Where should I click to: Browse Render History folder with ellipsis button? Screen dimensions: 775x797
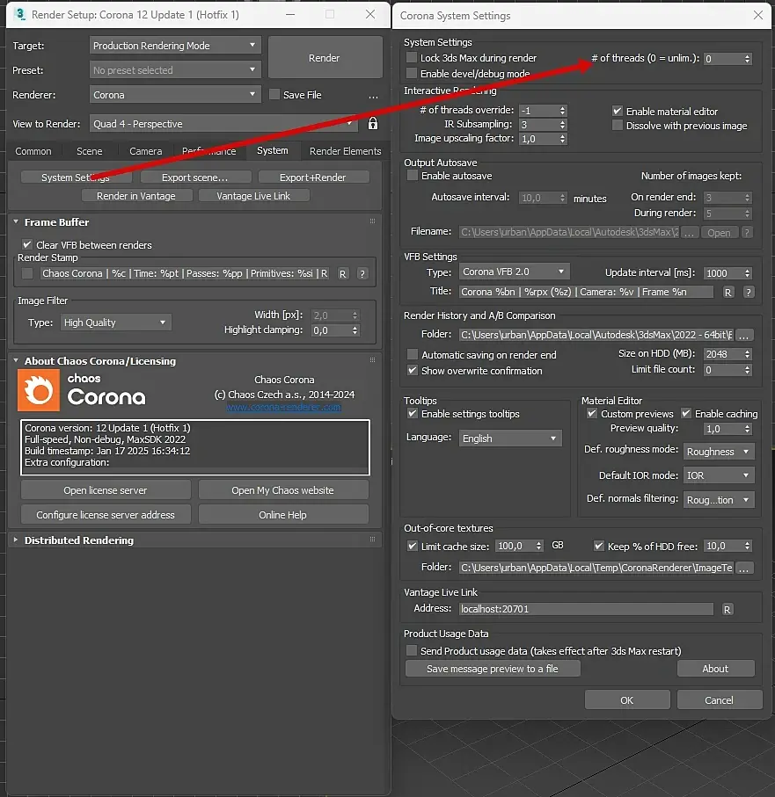tap(744, 336)
